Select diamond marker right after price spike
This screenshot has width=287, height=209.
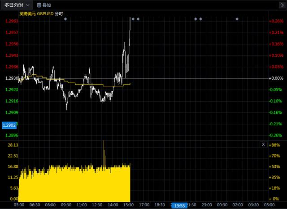[133, 19]
